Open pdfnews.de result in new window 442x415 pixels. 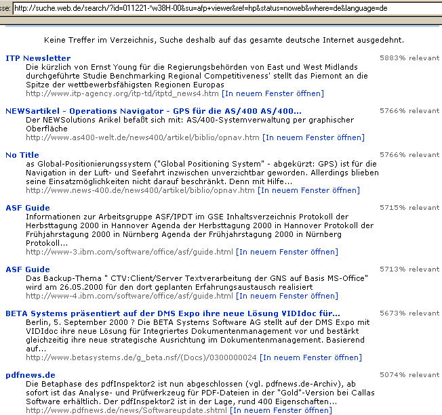(281, 410)
